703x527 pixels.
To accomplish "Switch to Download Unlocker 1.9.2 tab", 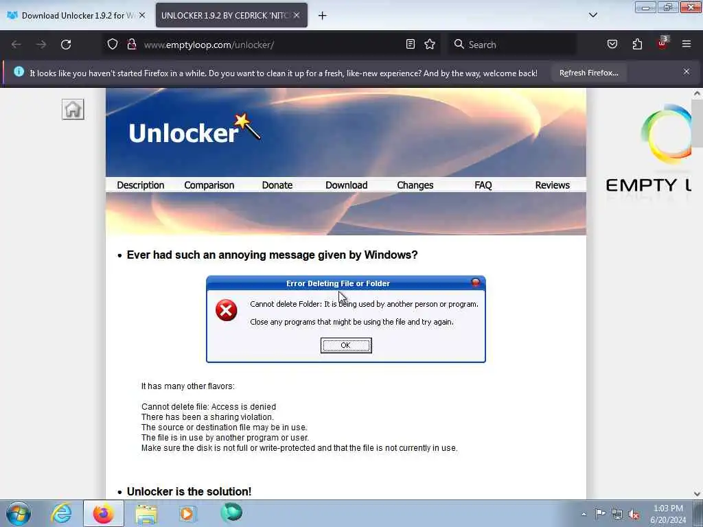I will click(76, 15).
